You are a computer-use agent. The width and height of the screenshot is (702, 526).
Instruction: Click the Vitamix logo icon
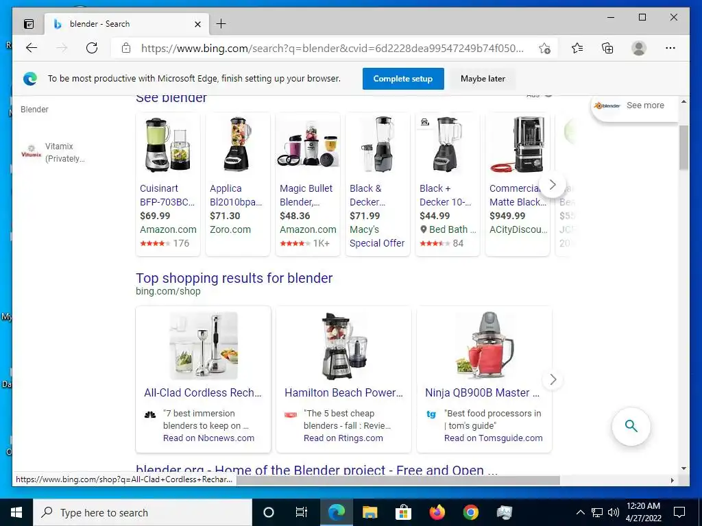(x=32, y=151)
